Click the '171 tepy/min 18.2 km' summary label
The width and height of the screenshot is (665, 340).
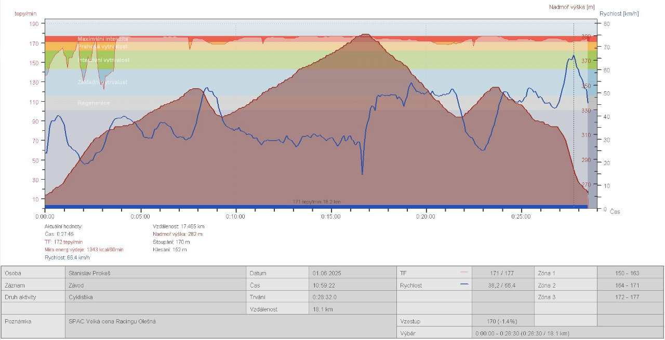click(316, 201)
